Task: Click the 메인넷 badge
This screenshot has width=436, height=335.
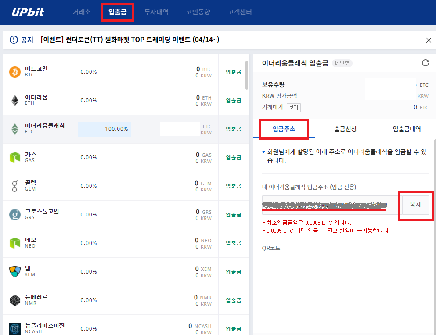Action: [342, 63]
